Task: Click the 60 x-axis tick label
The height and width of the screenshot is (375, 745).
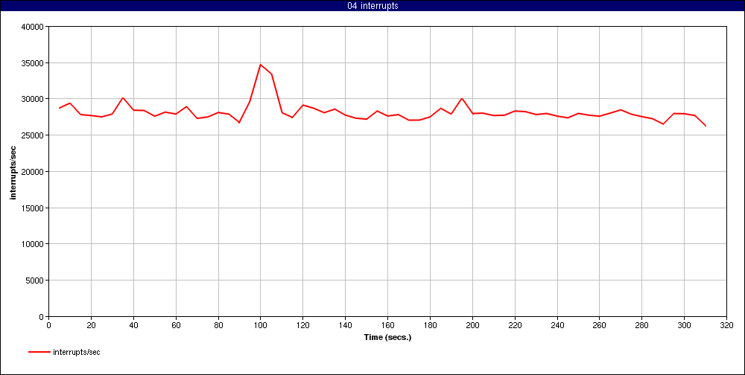Action: click(x=176, y=325)
